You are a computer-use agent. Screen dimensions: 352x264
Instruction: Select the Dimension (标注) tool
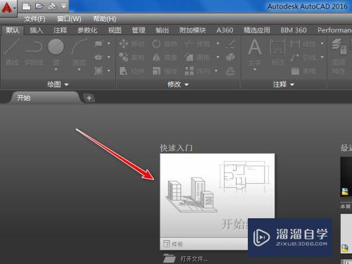click(x=278, y=52)
